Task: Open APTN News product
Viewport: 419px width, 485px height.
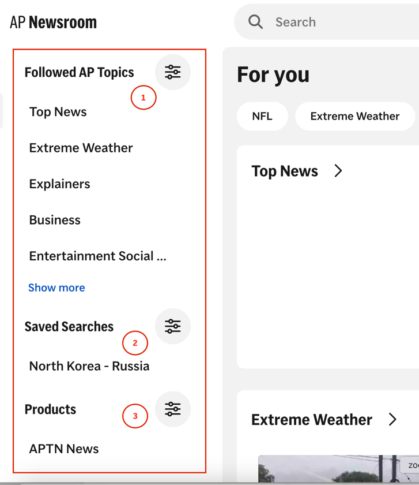Action: [x=64, y=449]
